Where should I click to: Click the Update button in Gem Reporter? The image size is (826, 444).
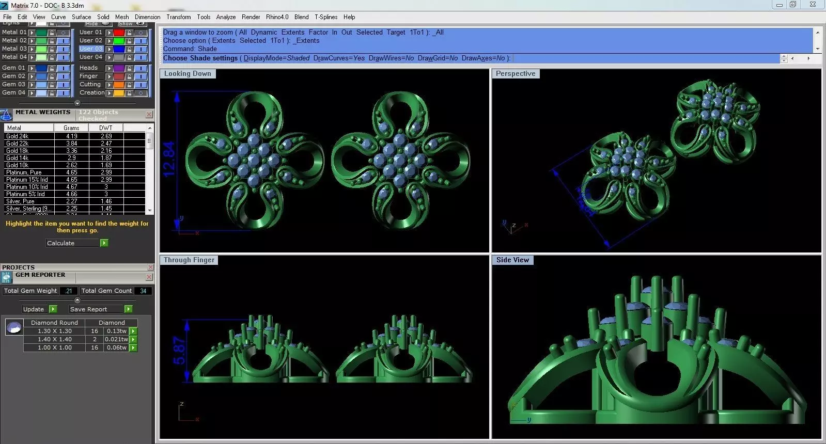(x=35, y=309)
